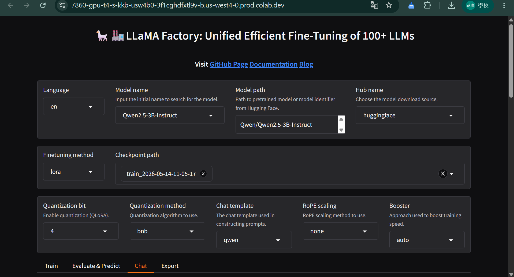Reload the page
This screenshot has width=514, height=277.
click(x=43, y=5)
